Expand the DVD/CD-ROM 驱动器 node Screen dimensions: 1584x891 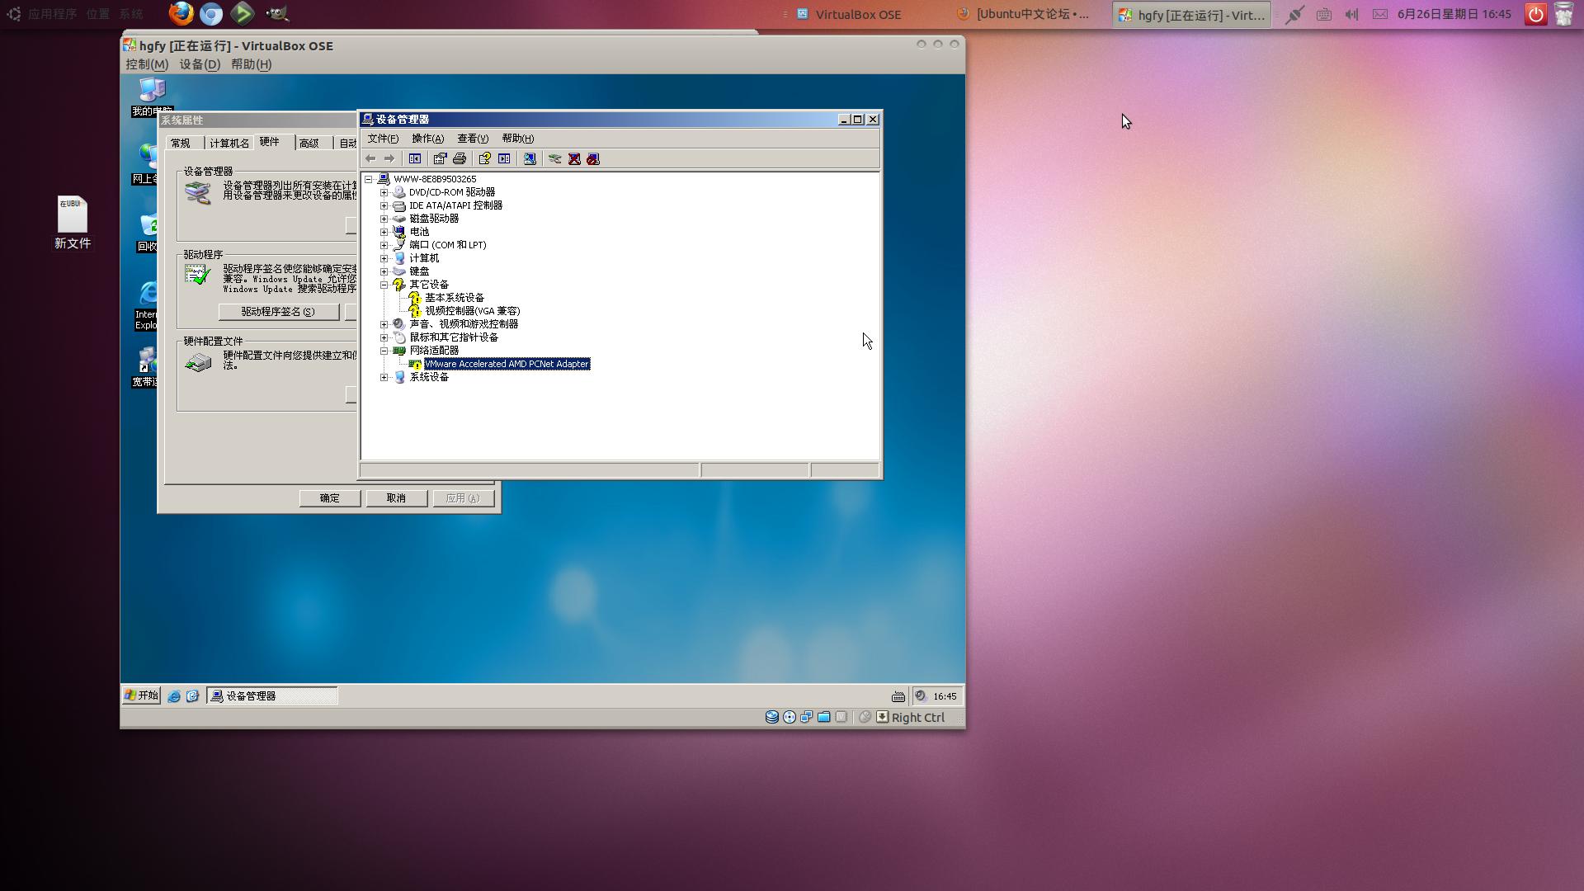384,192
